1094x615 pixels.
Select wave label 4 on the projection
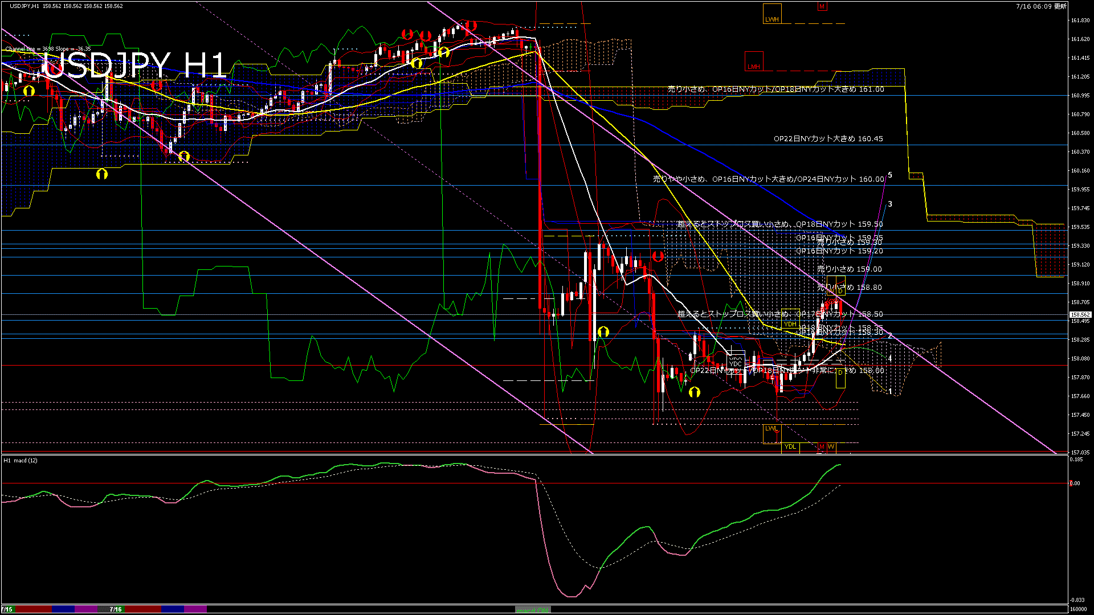point(890,359)
